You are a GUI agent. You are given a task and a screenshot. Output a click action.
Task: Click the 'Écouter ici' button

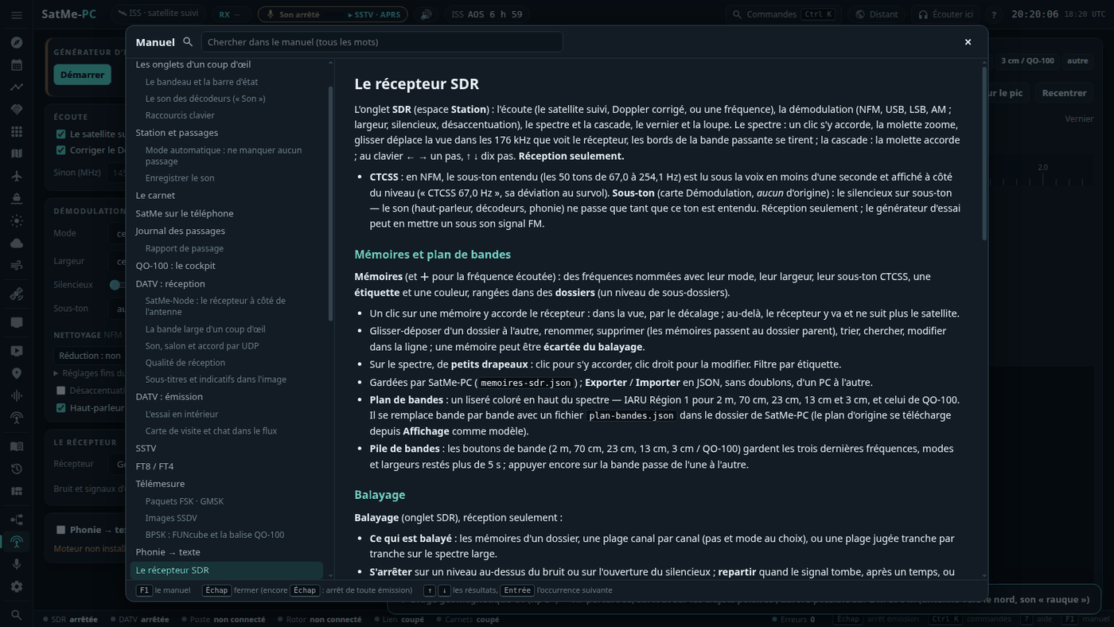(x=946, y=14)
